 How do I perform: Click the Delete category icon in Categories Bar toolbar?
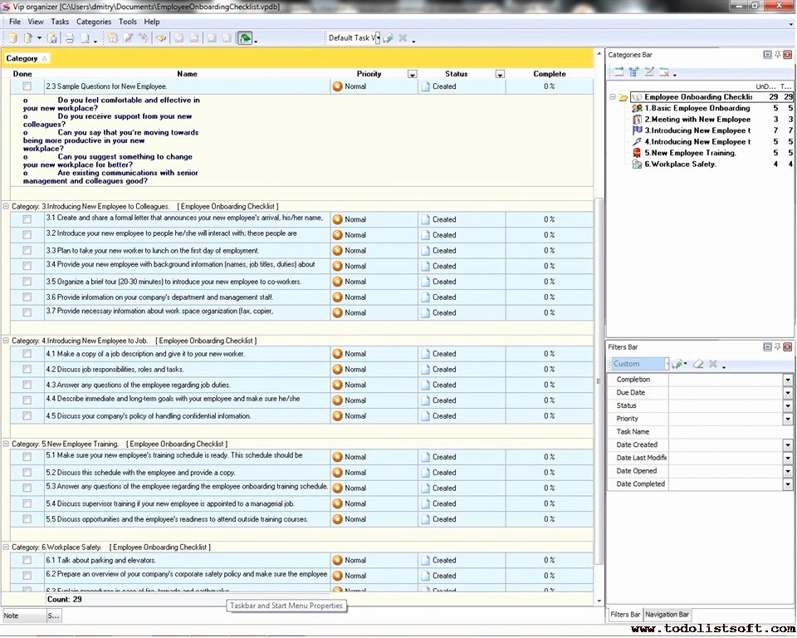664,72
